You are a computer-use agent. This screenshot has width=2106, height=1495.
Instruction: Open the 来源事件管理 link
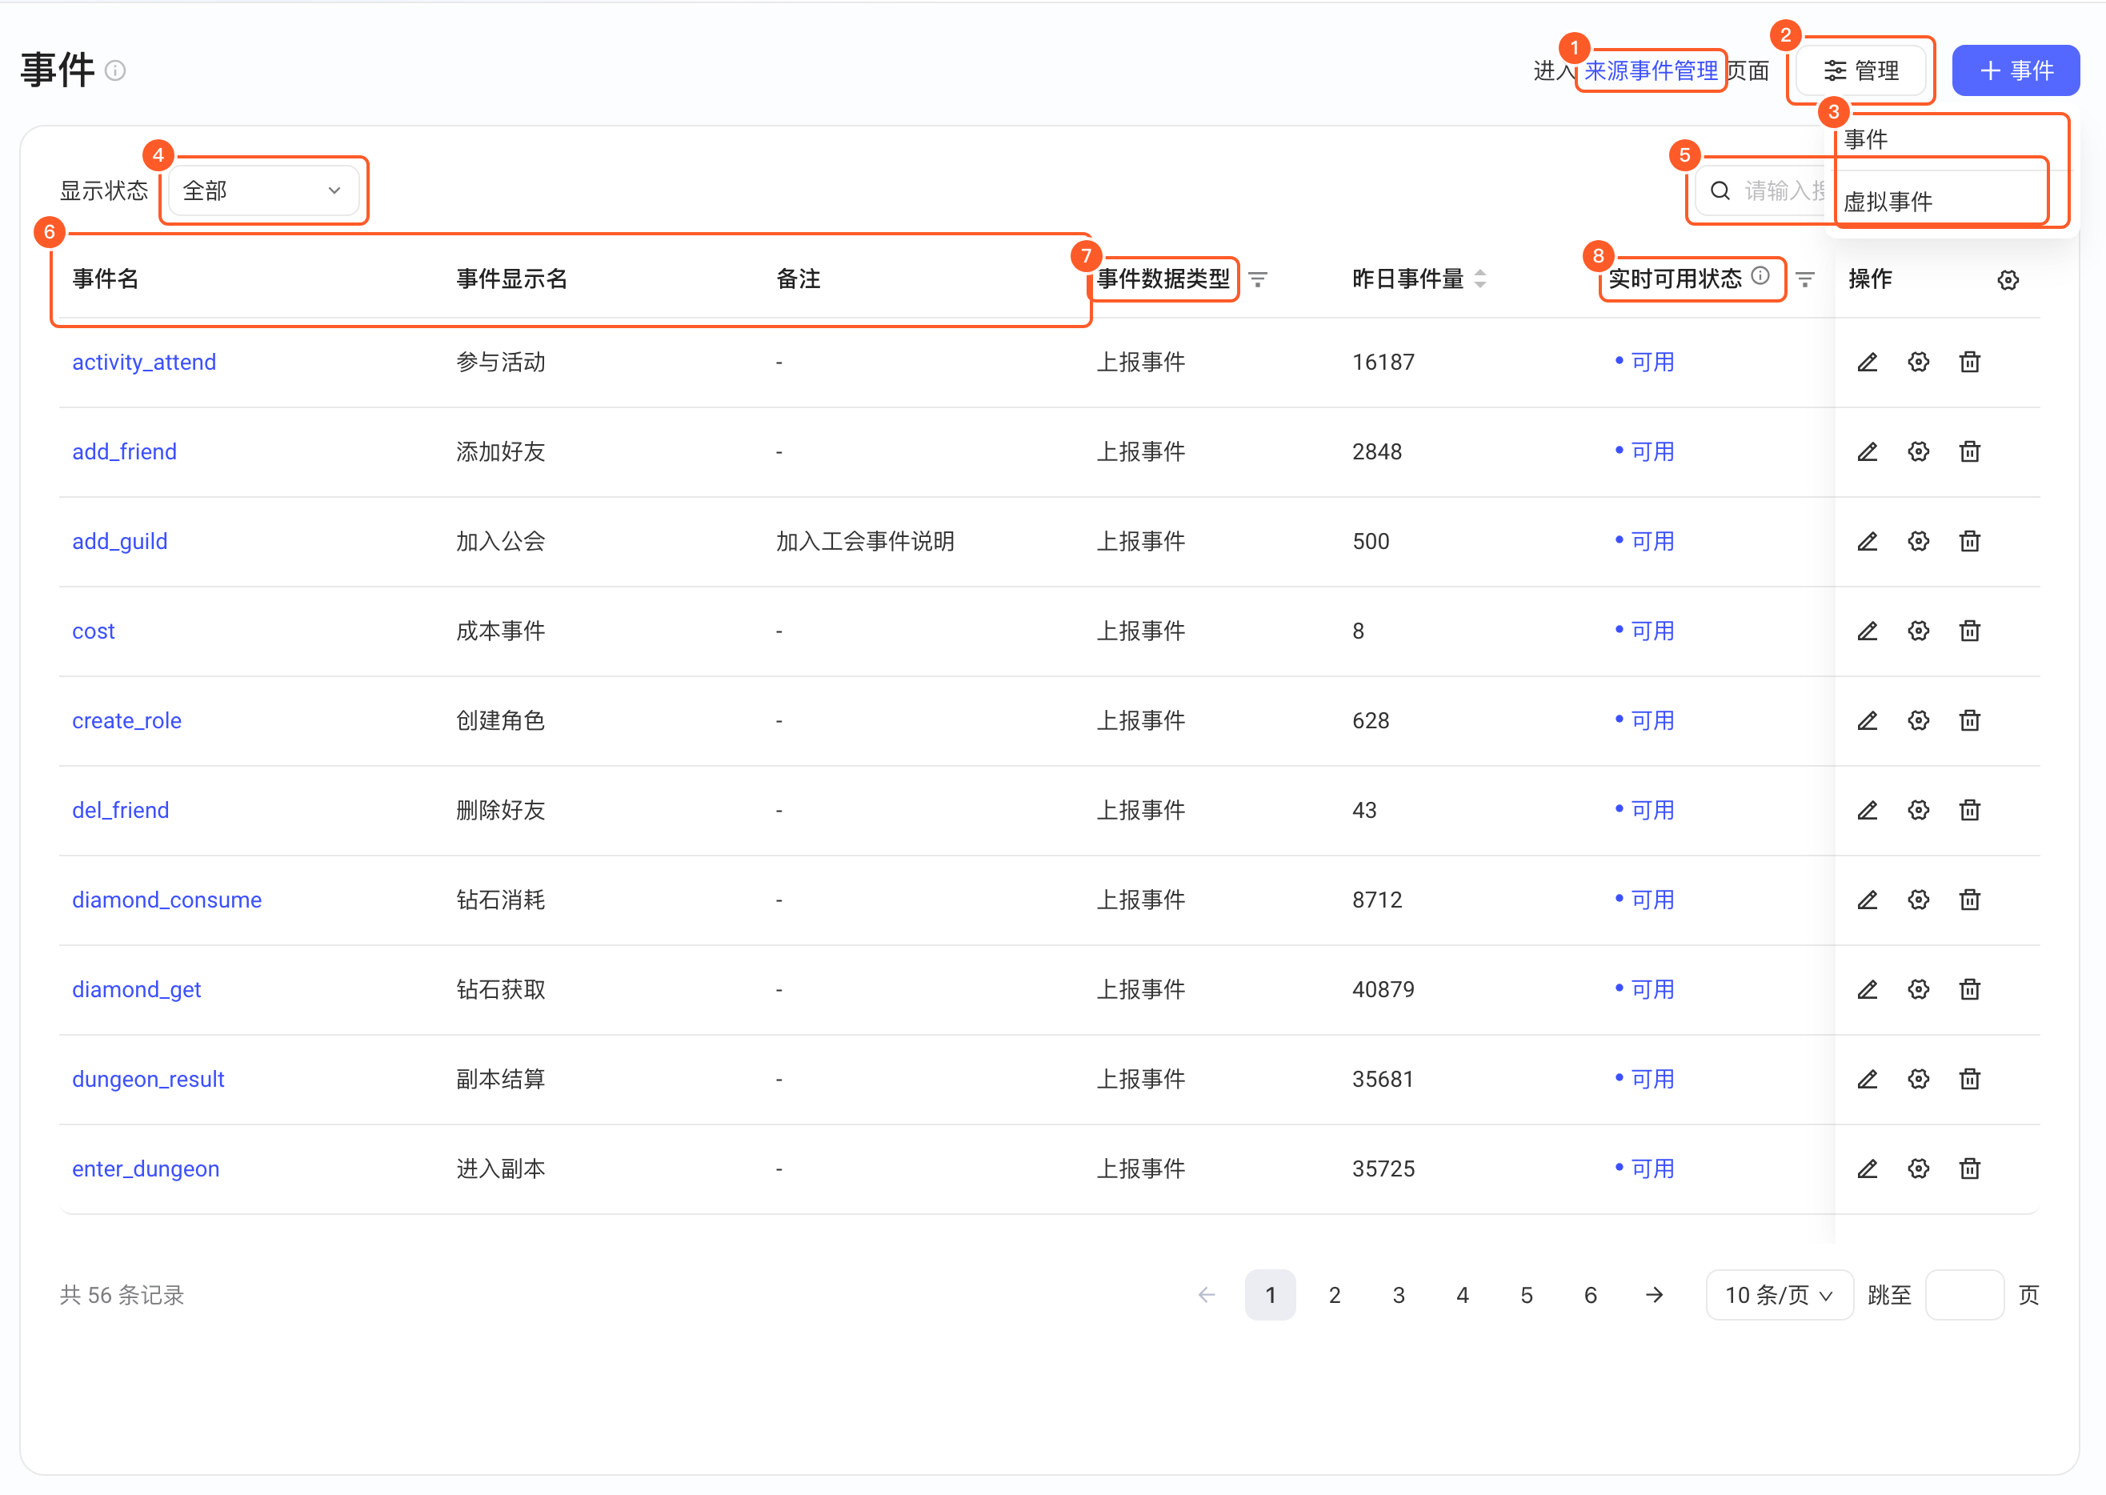[1651, 70]
